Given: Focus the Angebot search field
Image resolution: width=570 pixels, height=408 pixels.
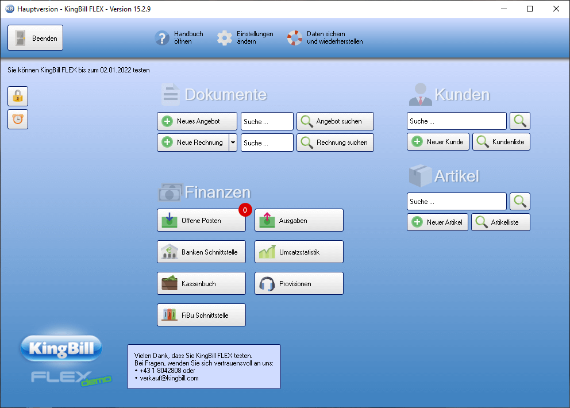Looking at the screenshot, I should (267, 121).
